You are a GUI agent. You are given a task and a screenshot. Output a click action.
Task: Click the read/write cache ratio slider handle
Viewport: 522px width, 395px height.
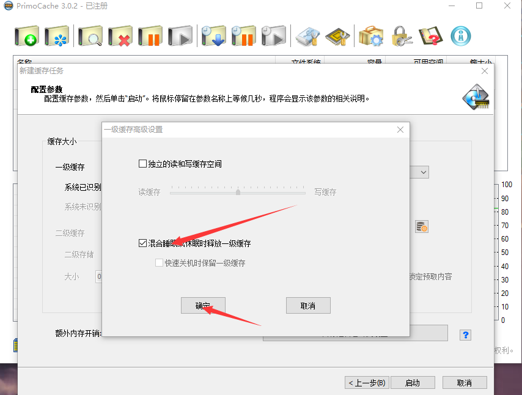(238, 192)
